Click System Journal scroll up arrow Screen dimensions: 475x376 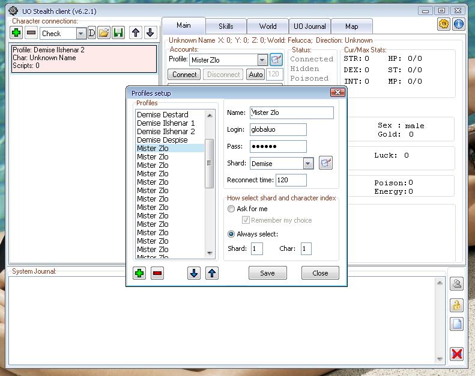point(440,283)
